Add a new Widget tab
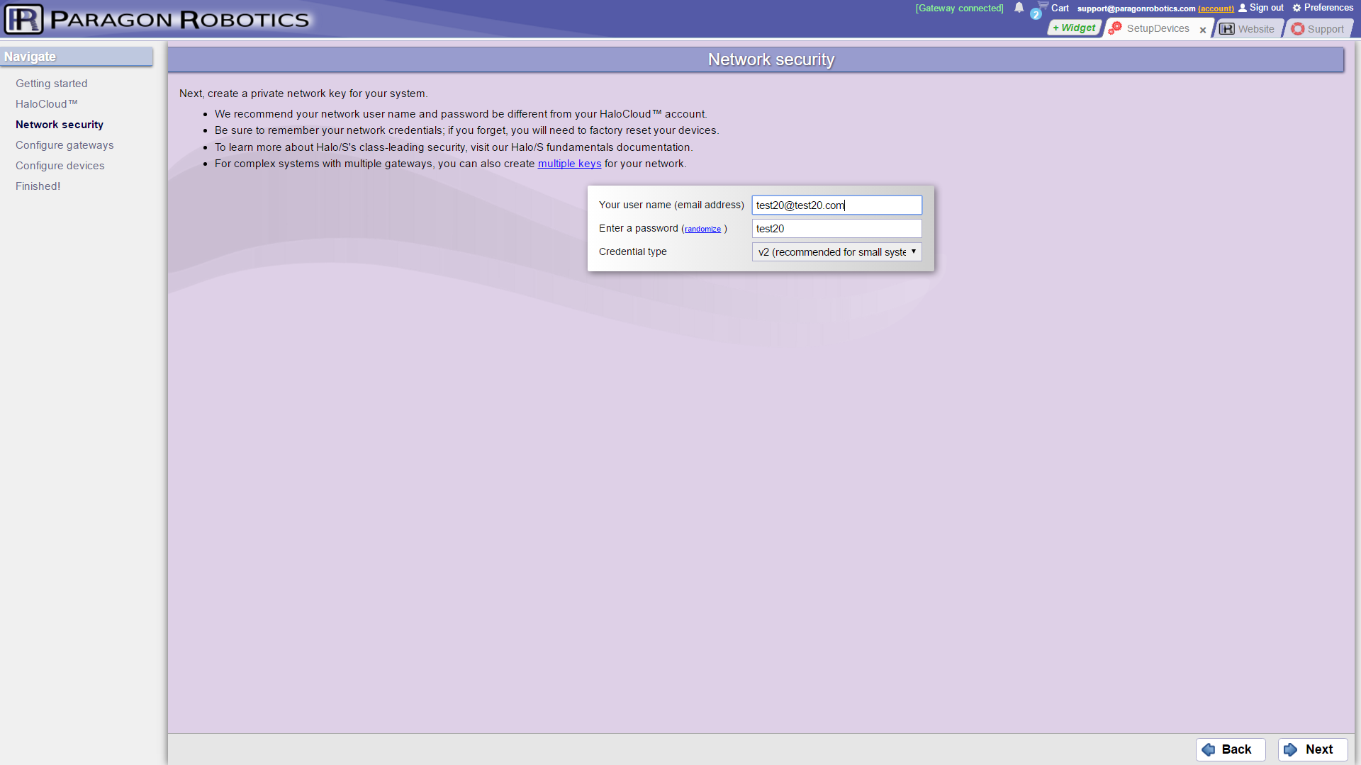 point(1074,28)
